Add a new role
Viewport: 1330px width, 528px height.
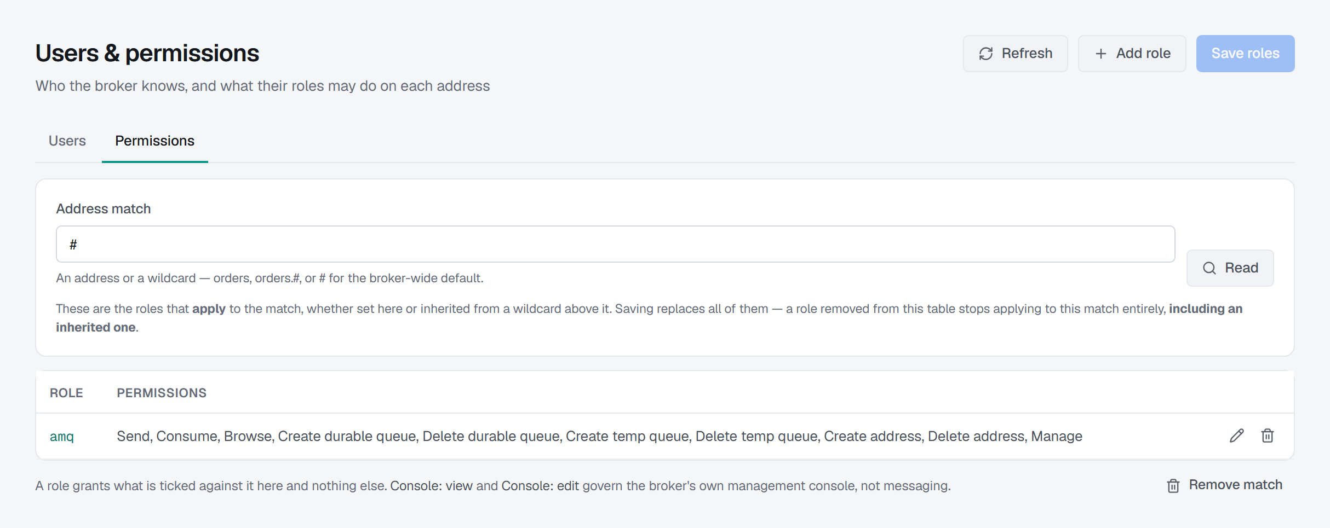(1132, 54)
